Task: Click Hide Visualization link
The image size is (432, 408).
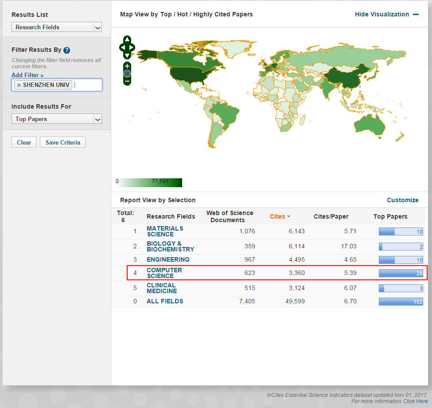Action: [382, 14]
